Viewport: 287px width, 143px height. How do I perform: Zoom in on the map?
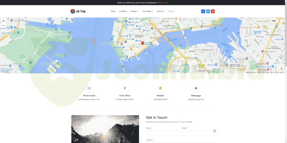(3, 21)
